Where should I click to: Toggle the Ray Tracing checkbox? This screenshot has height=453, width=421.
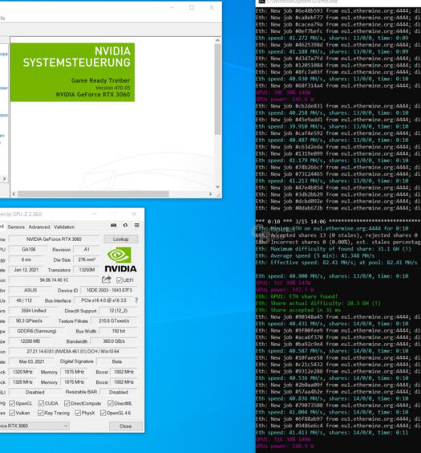click(x=41, y=413)
